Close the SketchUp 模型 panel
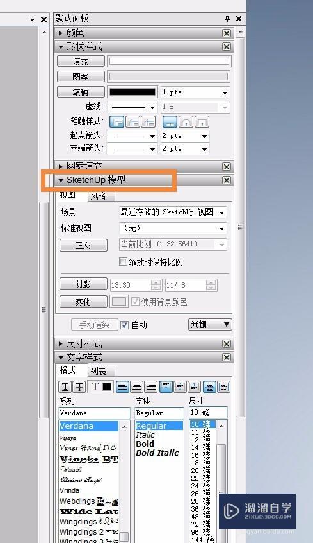Viewport: 313px width, 543px height. 227,180
